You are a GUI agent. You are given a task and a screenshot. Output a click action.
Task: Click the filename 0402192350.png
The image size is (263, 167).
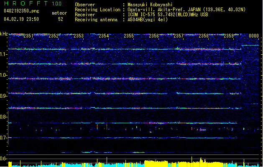21,11
